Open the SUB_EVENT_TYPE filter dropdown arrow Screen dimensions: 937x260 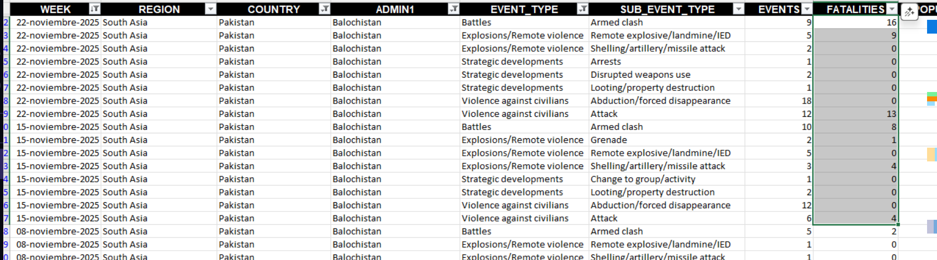(x=738, y=9)
